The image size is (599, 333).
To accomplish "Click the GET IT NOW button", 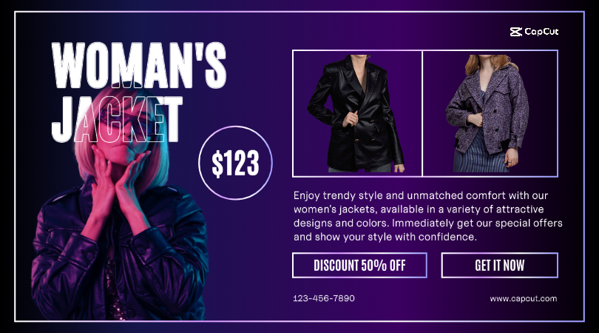I will pyautogui.click(x=500, y=266).
